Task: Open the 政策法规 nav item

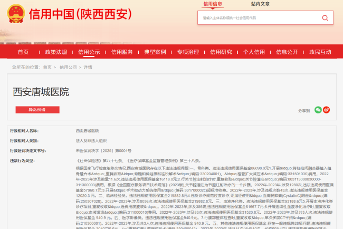Action: click(x=56, y=52)
